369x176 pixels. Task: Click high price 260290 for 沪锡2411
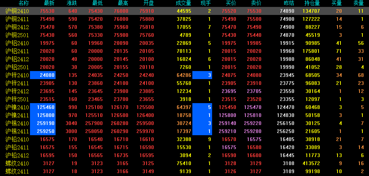(x=120, y=131)
